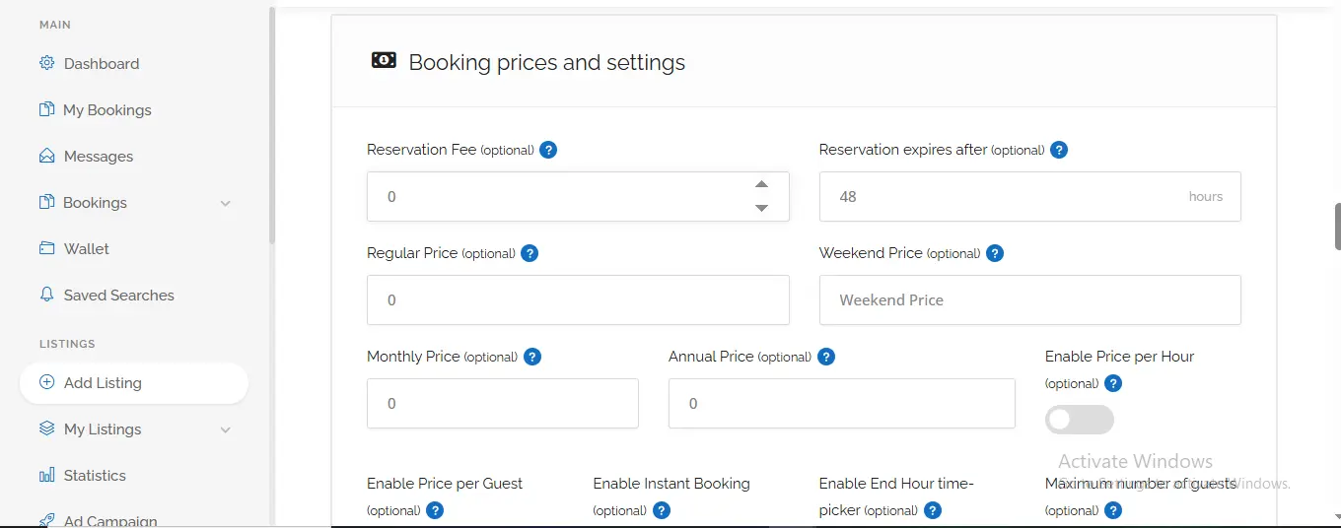Click the Saved Searches bell icon
The image size is (1341, 528).
[x=46, y=295]
